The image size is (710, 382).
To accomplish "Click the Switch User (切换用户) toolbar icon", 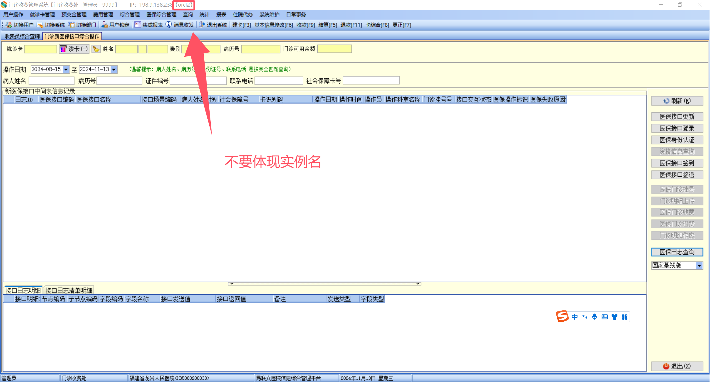I will coord(9,25).
